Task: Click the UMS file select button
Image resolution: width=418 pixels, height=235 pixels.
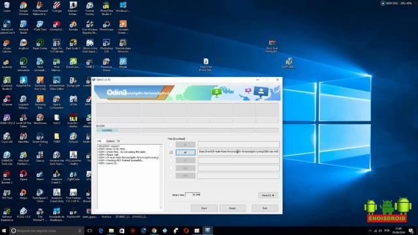Action: 185,176
